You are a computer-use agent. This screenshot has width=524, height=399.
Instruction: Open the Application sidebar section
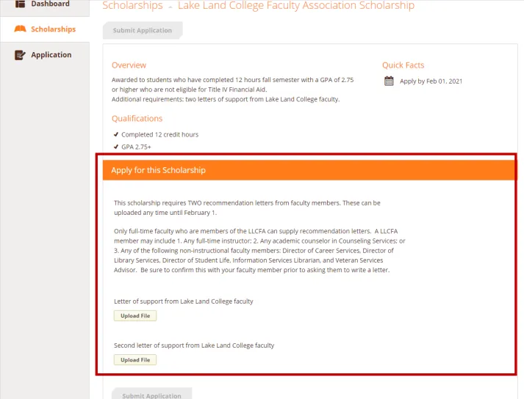(45, 55)
